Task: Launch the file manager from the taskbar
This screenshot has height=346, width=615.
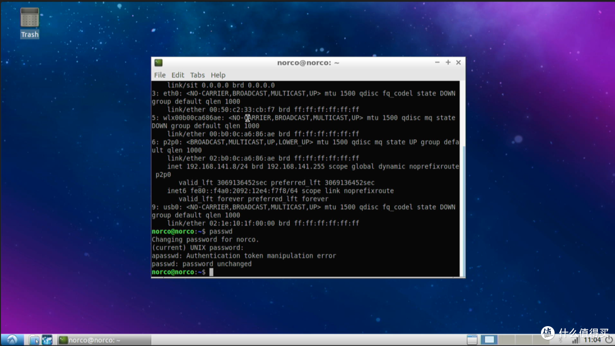Action: click(34, 340)
